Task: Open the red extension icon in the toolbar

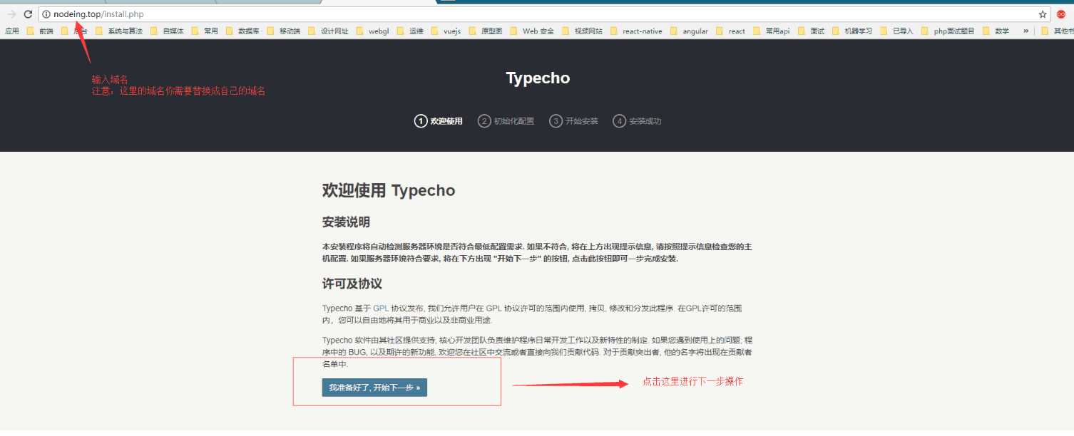Action: pyautogui.click(x=1061, y=14)
